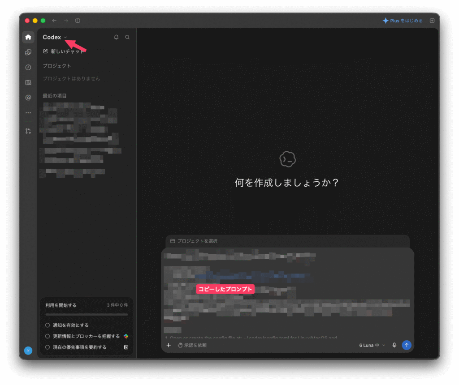Click the 最近の項目 heading
Viewport: 459px width, 385px height.
coord(55,96)
